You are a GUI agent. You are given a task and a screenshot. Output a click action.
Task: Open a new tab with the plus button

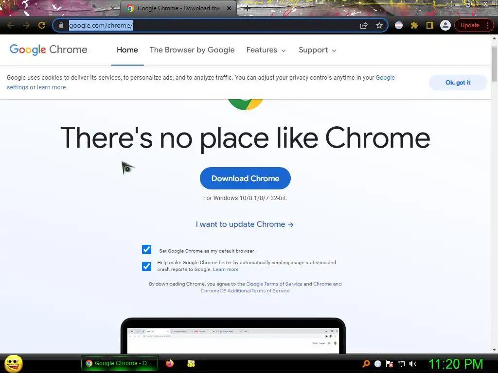tap(248, 9)
